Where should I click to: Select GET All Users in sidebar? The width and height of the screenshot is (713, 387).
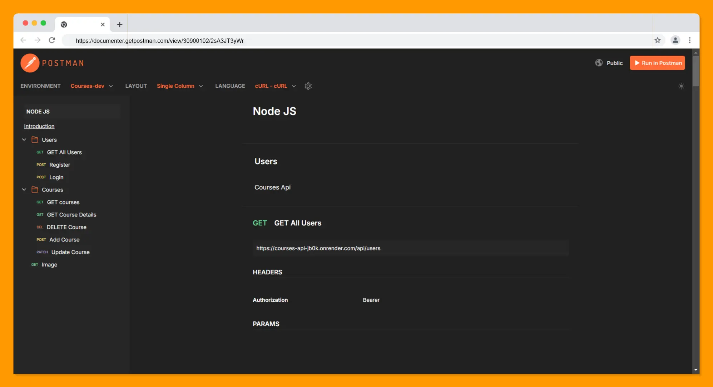point(64,152)
